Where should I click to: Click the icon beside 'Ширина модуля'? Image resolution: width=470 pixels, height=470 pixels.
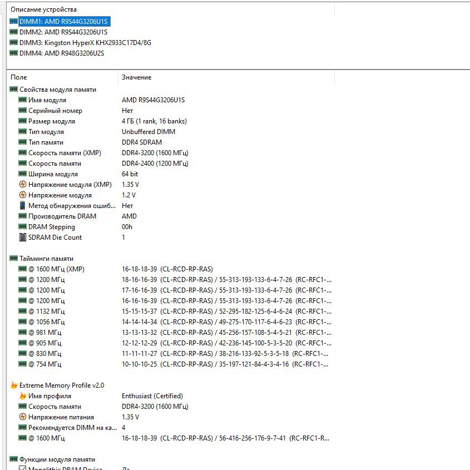point(22,174)
